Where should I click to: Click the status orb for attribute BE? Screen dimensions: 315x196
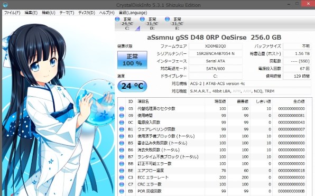point(122,171)
